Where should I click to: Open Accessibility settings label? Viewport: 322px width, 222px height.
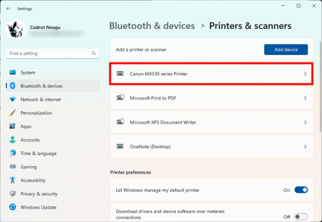pyautogui.click(x=33, y=180)
